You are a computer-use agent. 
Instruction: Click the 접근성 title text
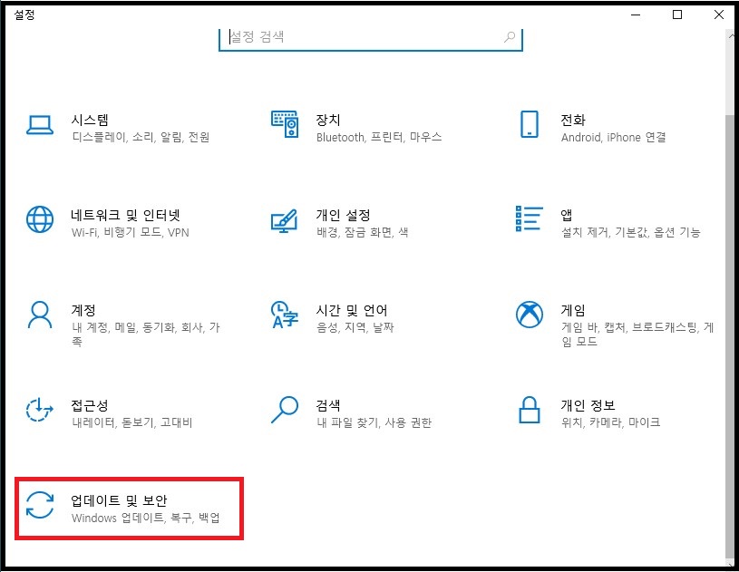tap(90, 405)
